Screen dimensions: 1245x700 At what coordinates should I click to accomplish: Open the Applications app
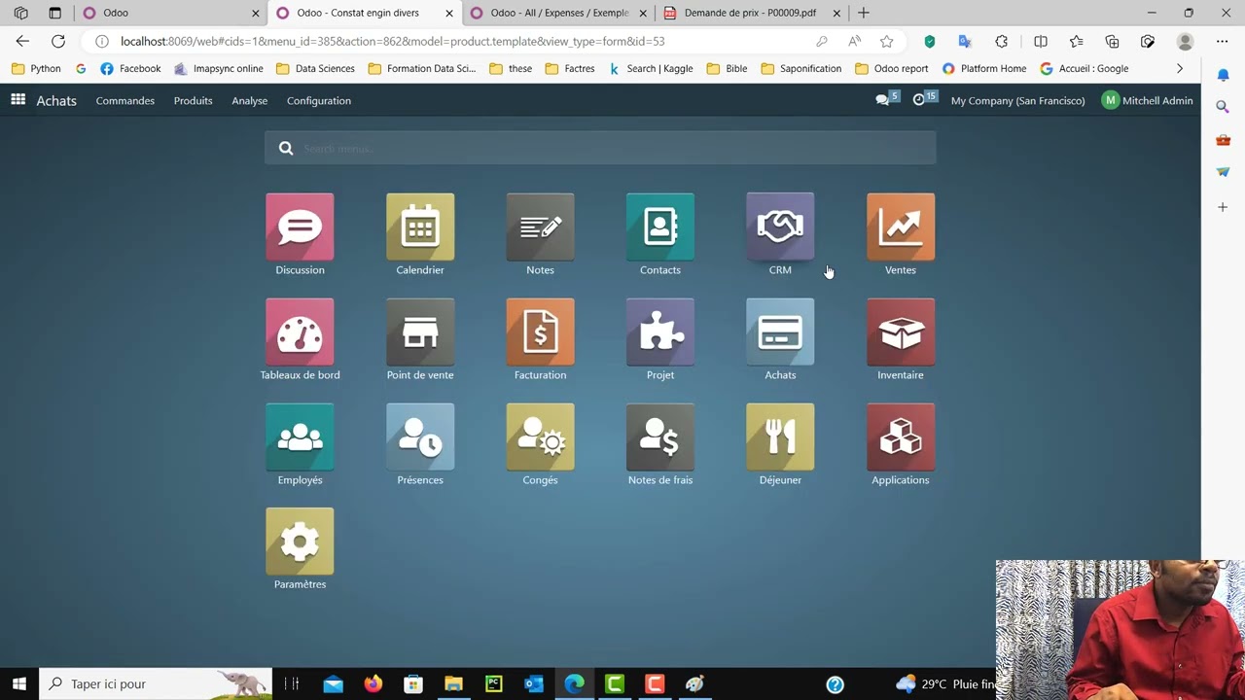[901, 437]
